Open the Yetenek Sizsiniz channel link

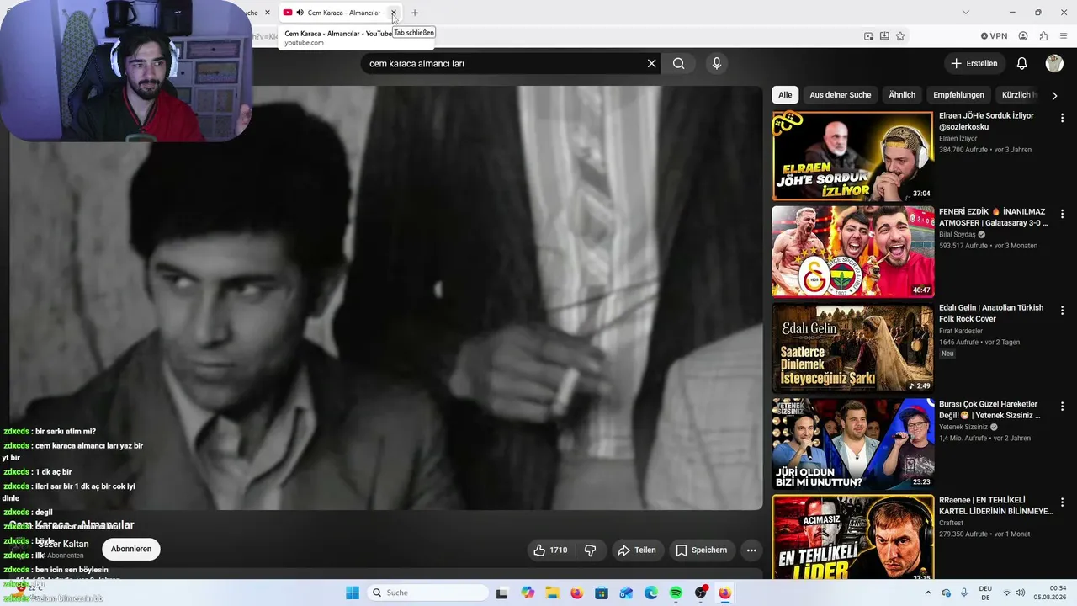(964, 427)
